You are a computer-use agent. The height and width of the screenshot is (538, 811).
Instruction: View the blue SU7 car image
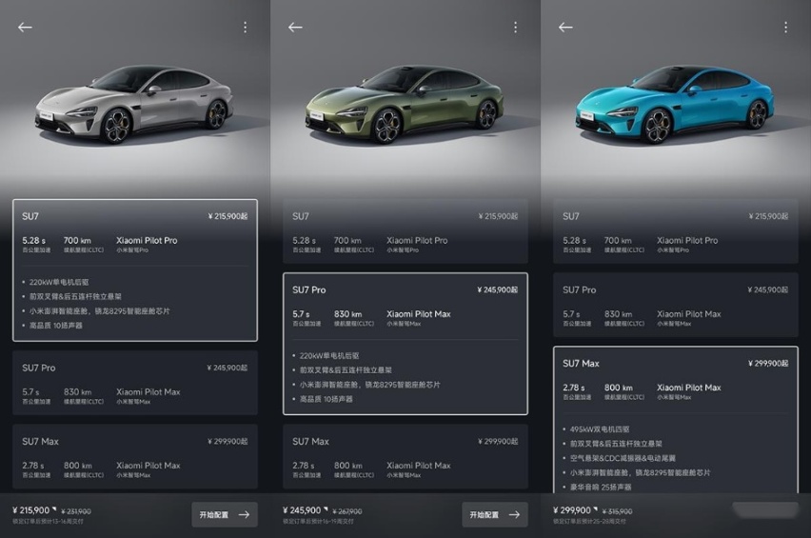point(675,105)
